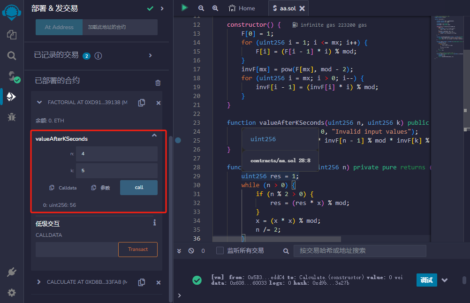Show low-level interactions info icon
This screenshot has width=470, height=303.
click(155, 222)
